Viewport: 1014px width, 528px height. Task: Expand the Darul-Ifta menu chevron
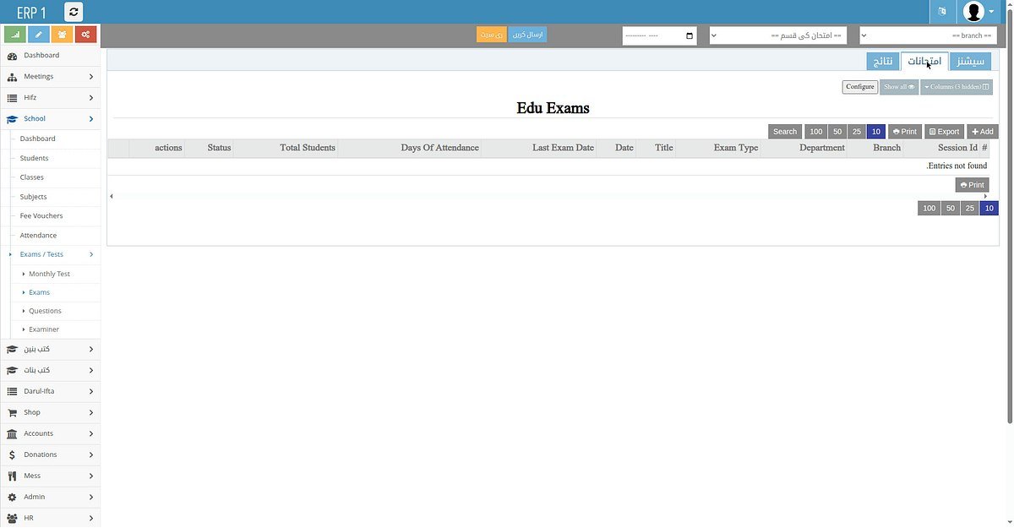pos(91,392)
